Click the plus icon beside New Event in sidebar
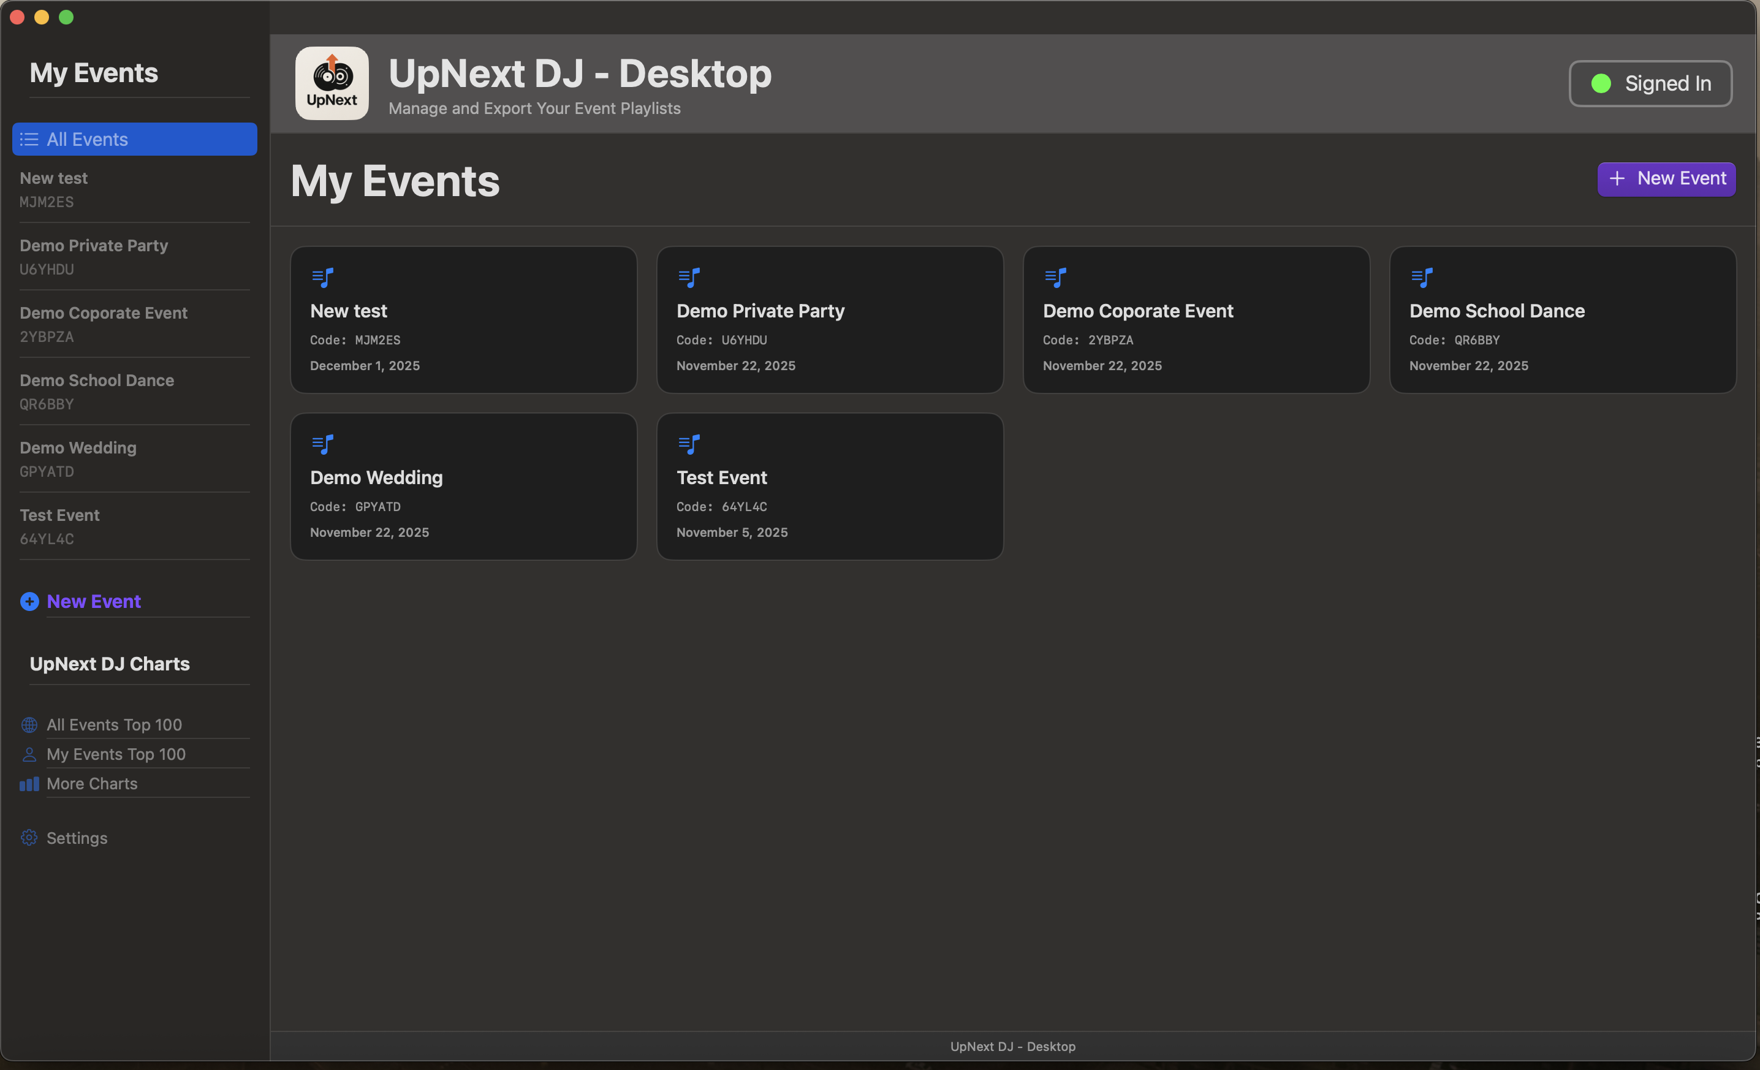Viewport: 1760px width, 1070px height. click(x=29, y=601)
